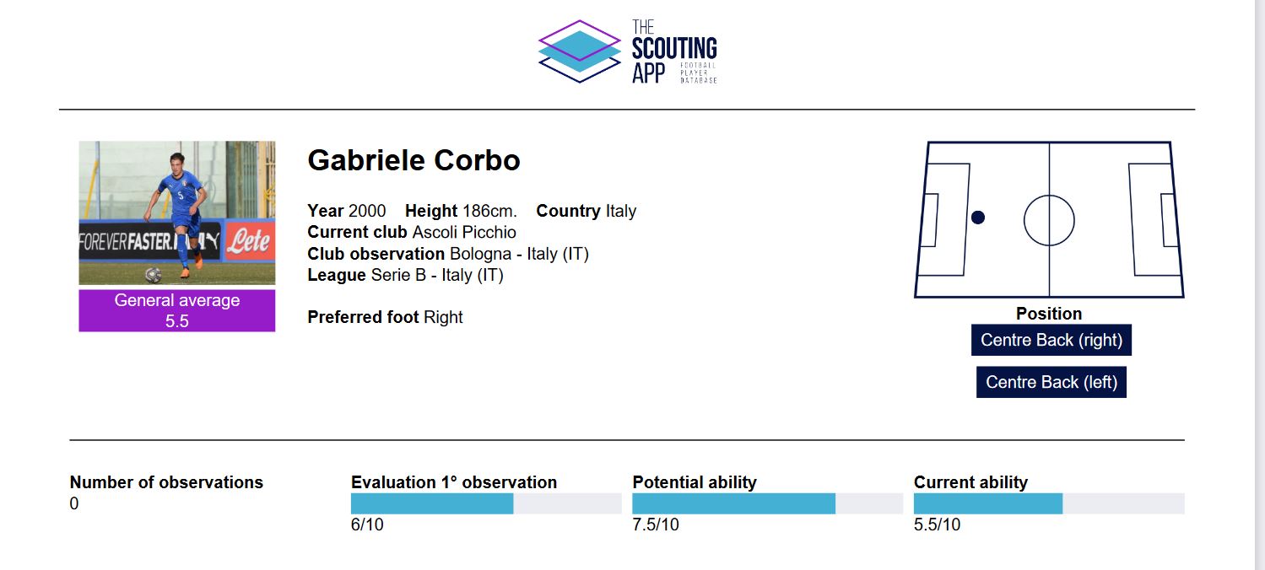The image size is (1265, 570).
Task: Click The Scouting App layered logo icon
Action: (579, 51)
